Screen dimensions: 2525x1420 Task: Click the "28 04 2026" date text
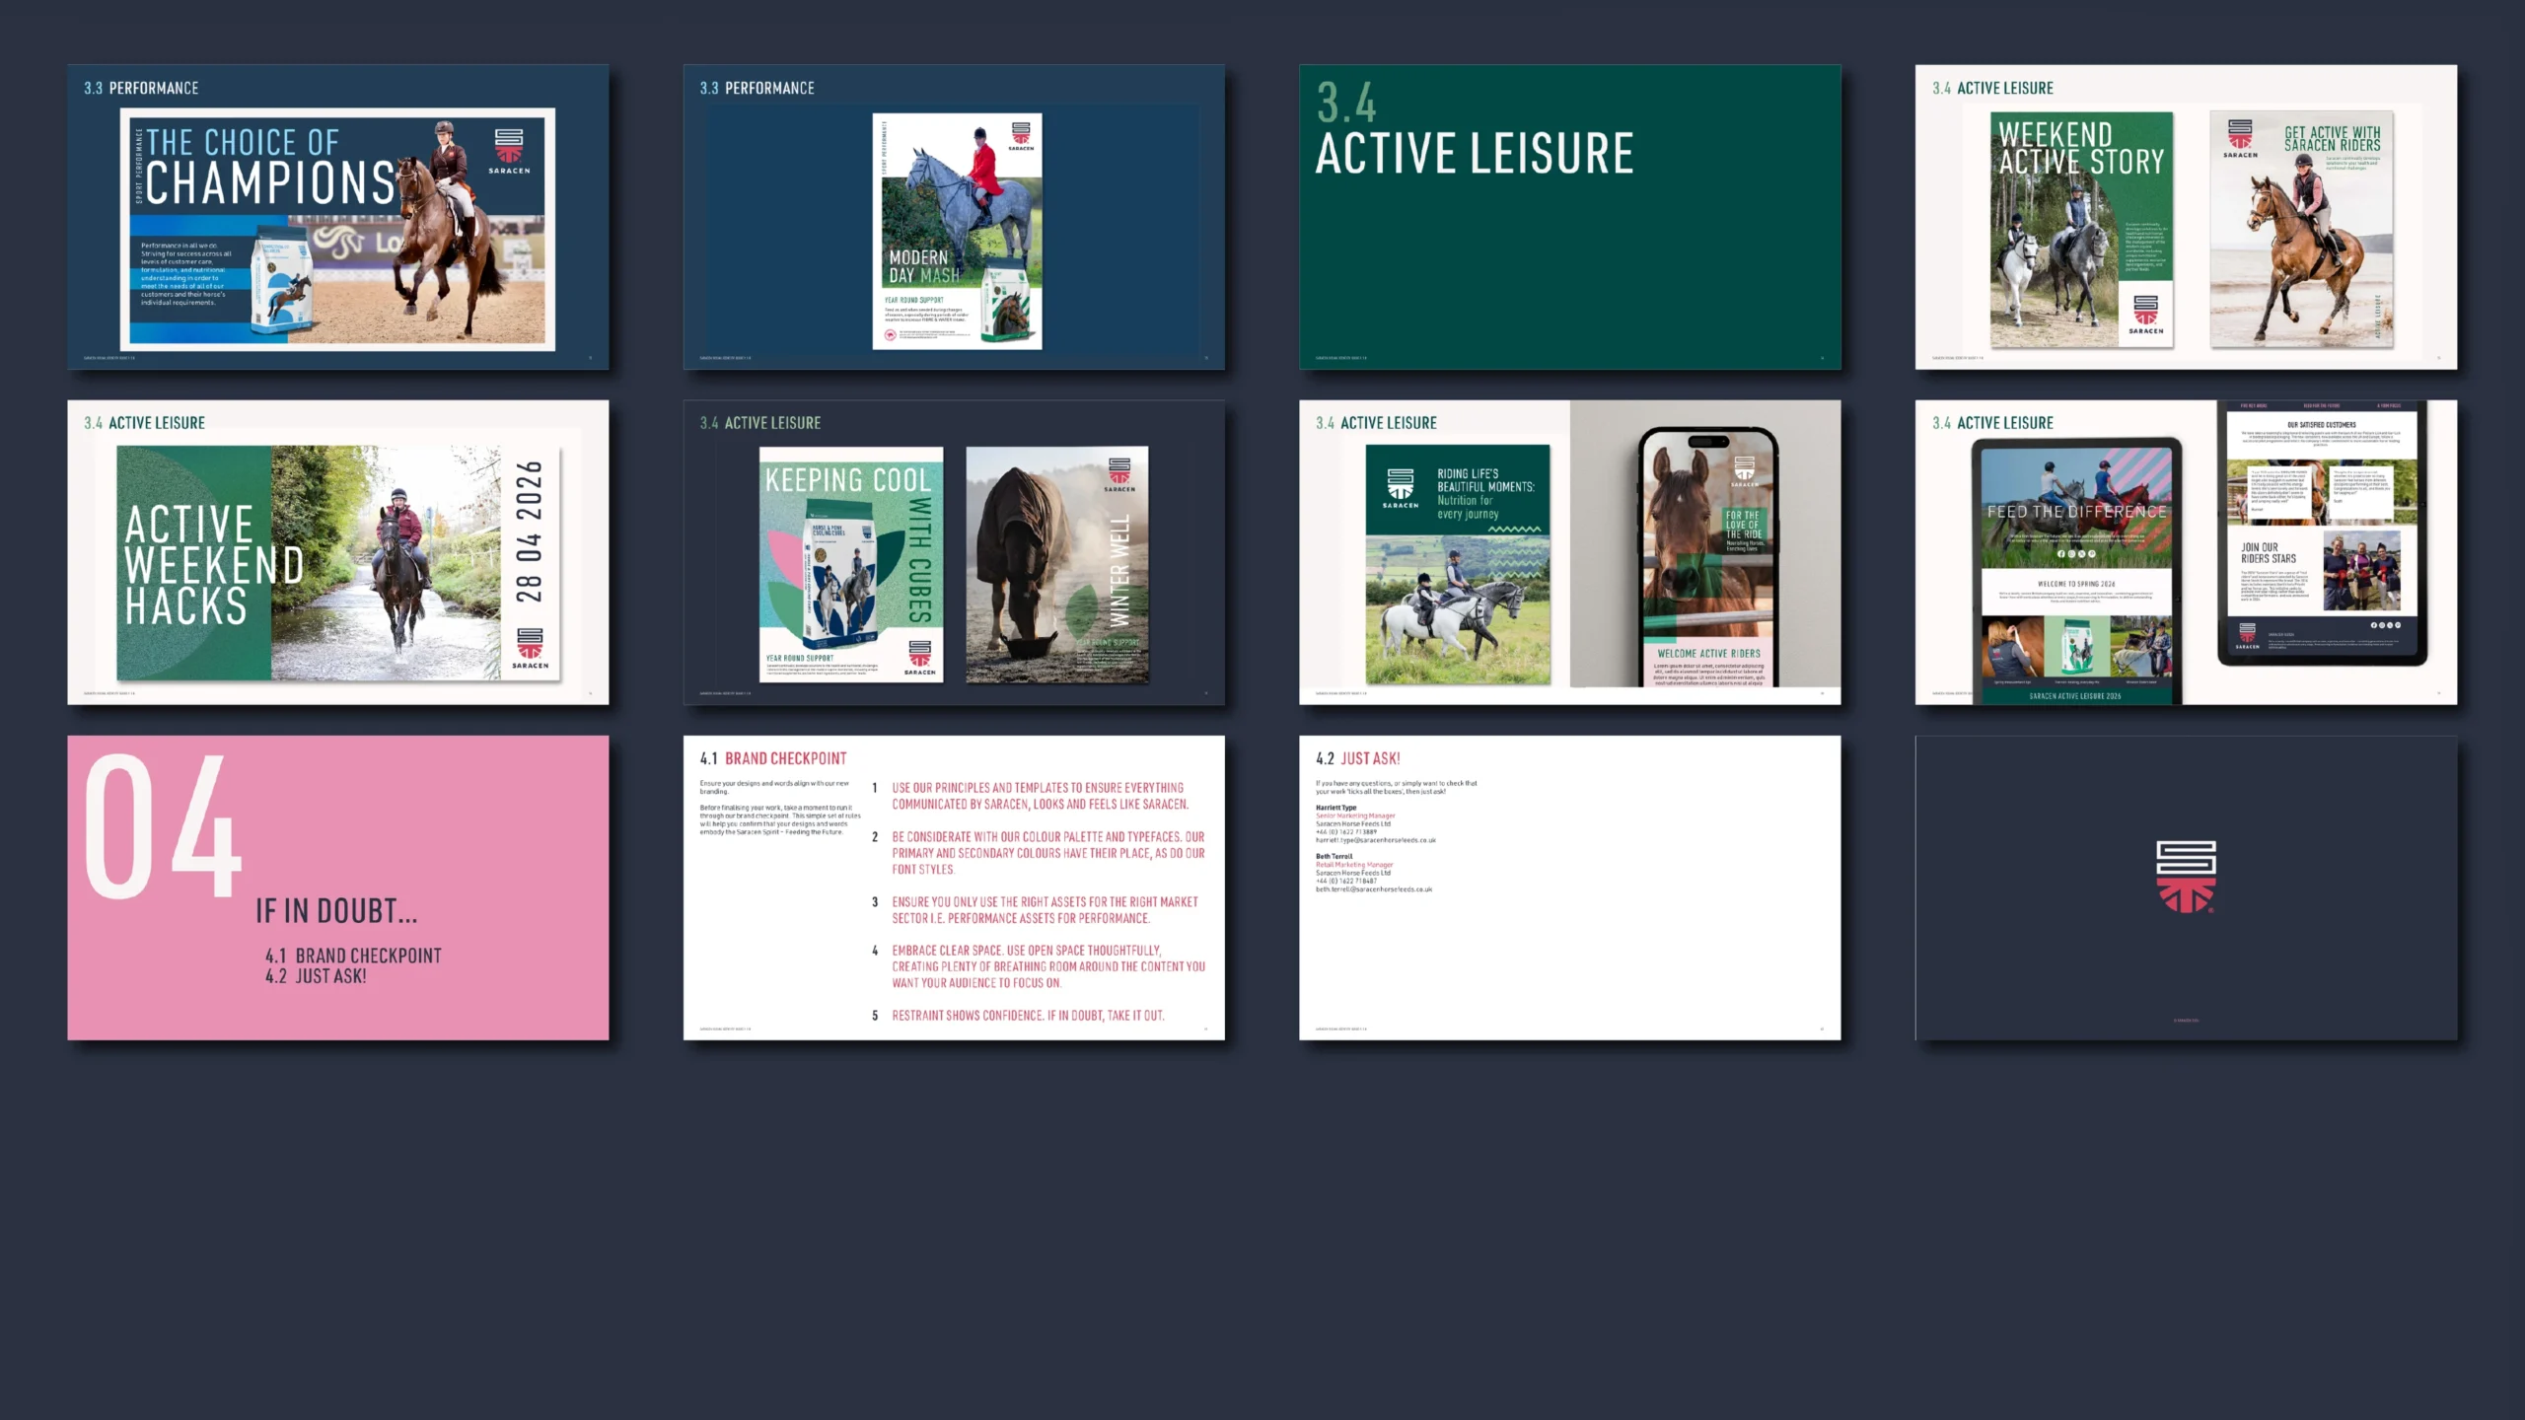pos(530,532)
